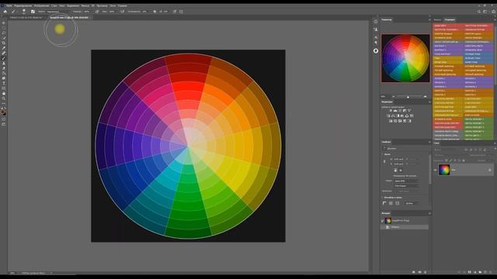
Task: Add a Brightness/Contrast adjustment
Action: point(391,110)
